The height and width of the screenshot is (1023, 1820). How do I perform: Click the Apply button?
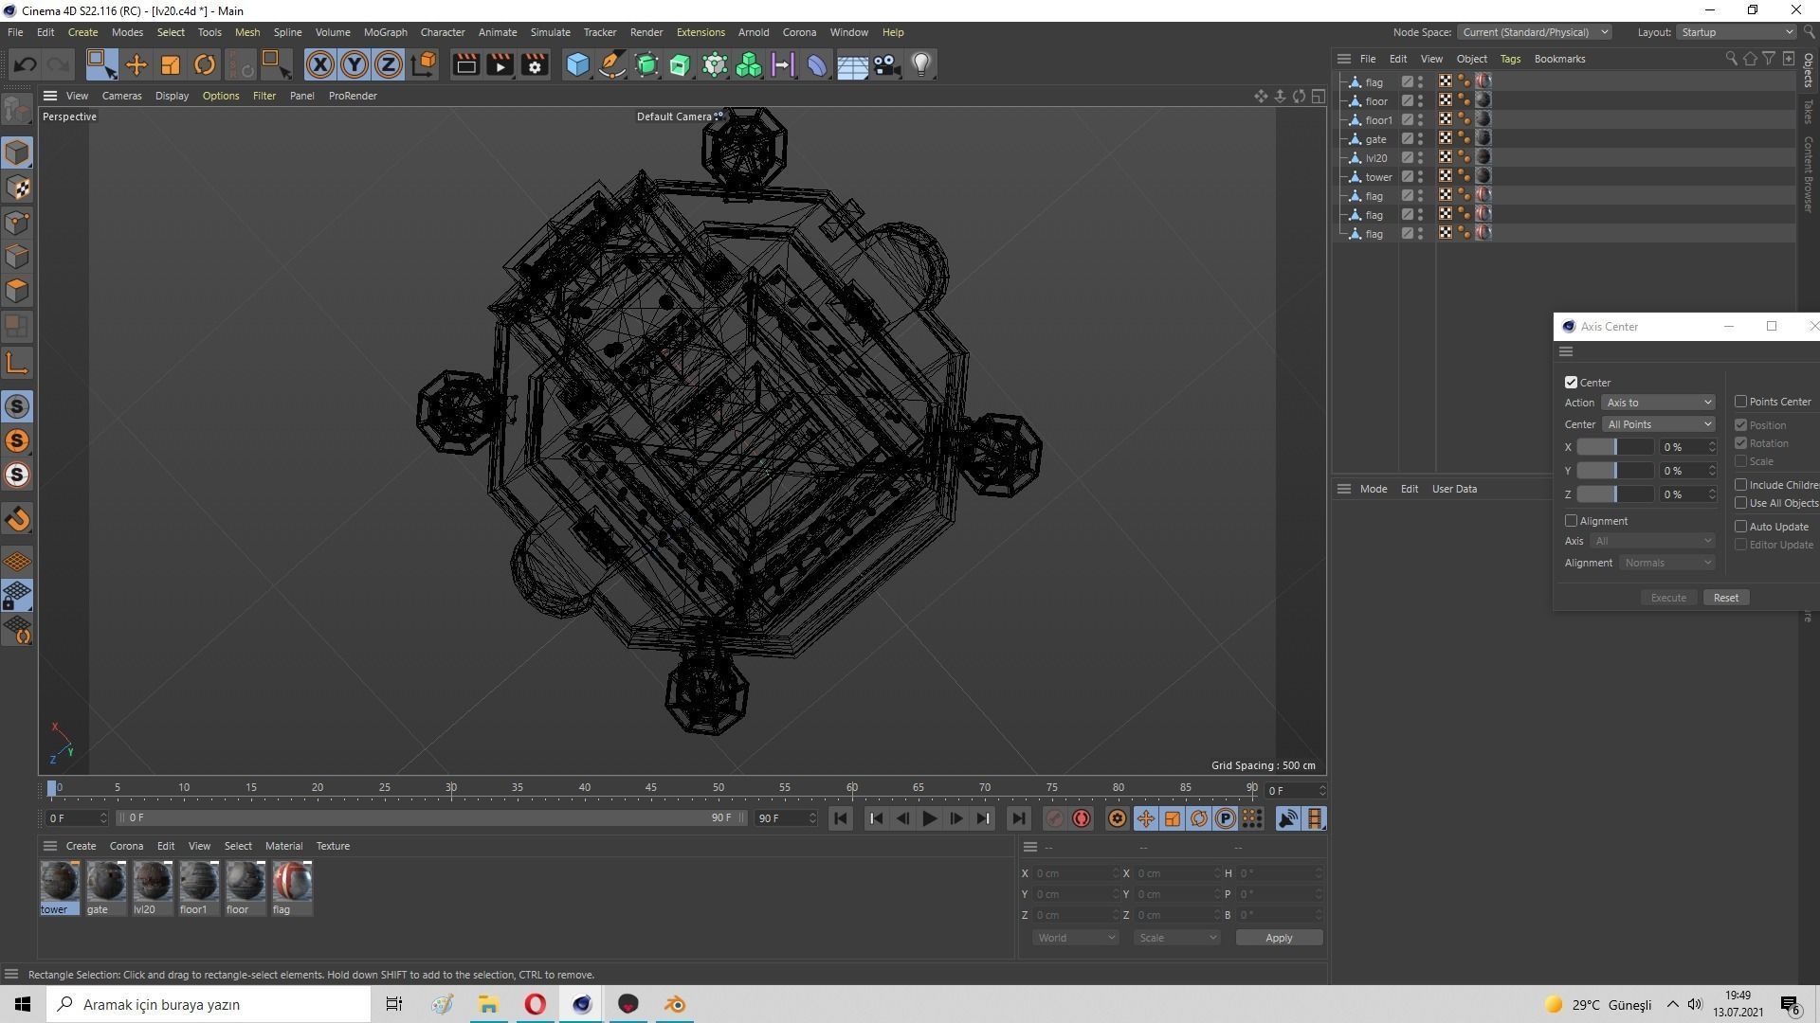(1279, 938)
